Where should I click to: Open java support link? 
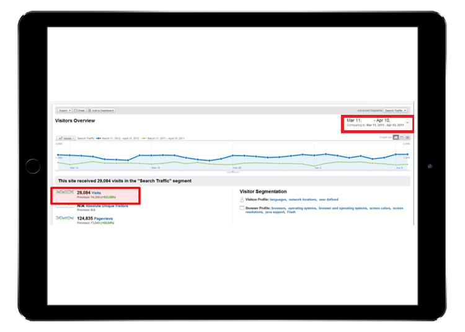[x=275, y=212]
